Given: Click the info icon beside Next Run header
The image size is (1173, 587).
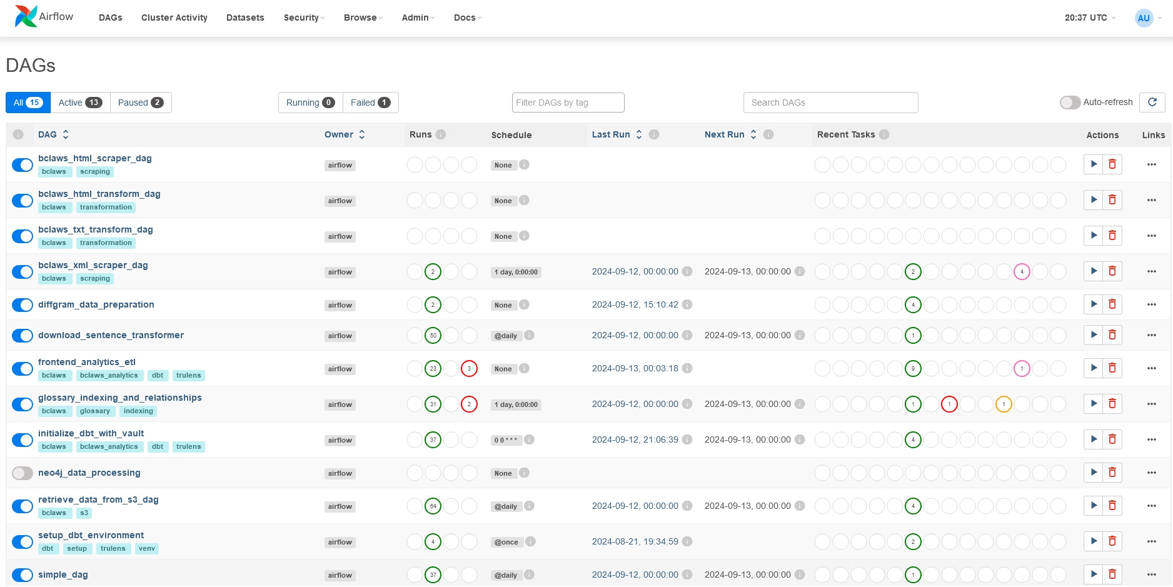Looking at the screenshot, I should (x=769, y=134).
